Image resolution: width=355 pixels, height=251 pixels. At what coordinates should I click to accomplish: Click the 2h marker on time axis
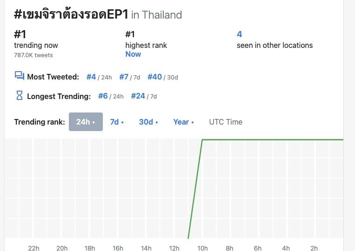click(x=314, y=248)
